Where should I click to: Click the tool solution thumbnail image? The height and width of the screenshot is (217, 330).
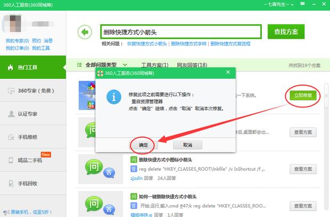87,95
